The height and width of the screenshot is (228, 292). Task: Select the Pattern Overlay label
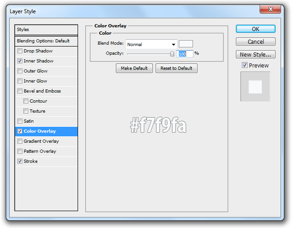40,151
